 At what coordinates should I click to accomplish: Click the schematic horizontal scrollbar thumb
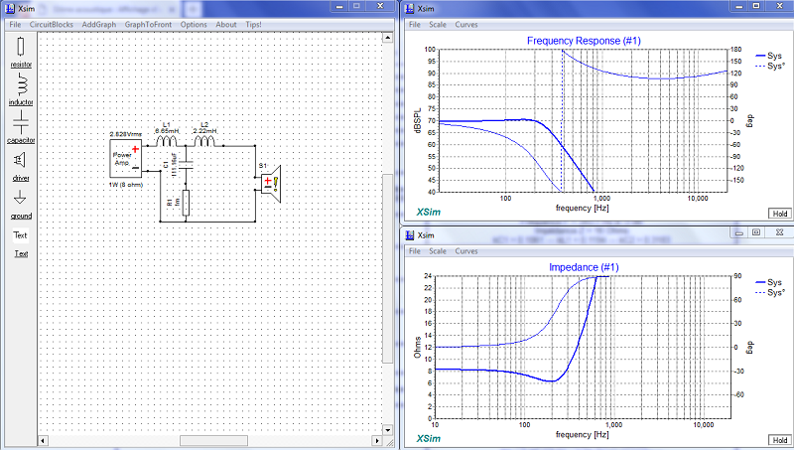[x=214, y=441]
